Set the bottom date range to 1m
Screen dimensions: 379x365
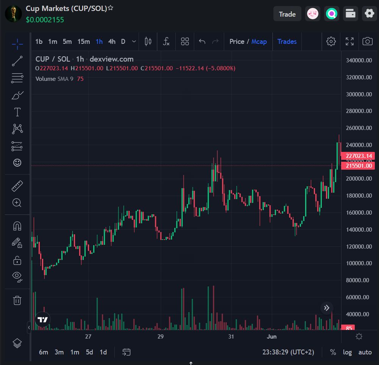click(x=75, y=352)
